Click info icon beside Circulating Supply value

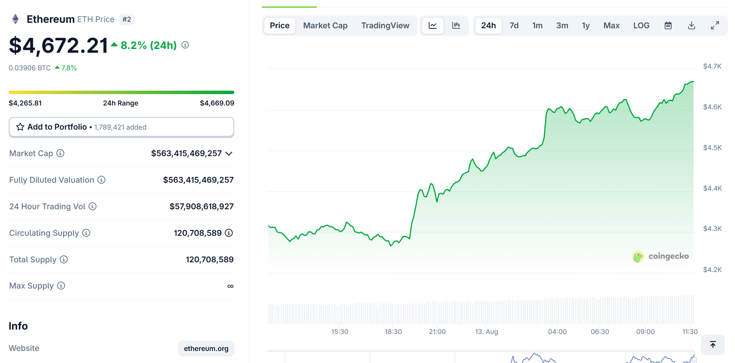pos(229,233)
